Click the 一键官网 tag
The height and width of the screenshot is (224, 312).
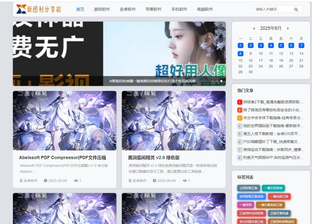(x=246, y=205)
